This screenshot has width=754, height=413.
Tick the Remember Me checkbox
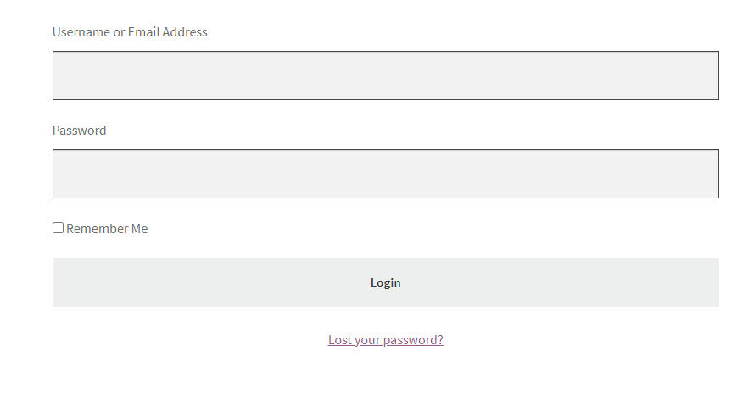point(59,228)
